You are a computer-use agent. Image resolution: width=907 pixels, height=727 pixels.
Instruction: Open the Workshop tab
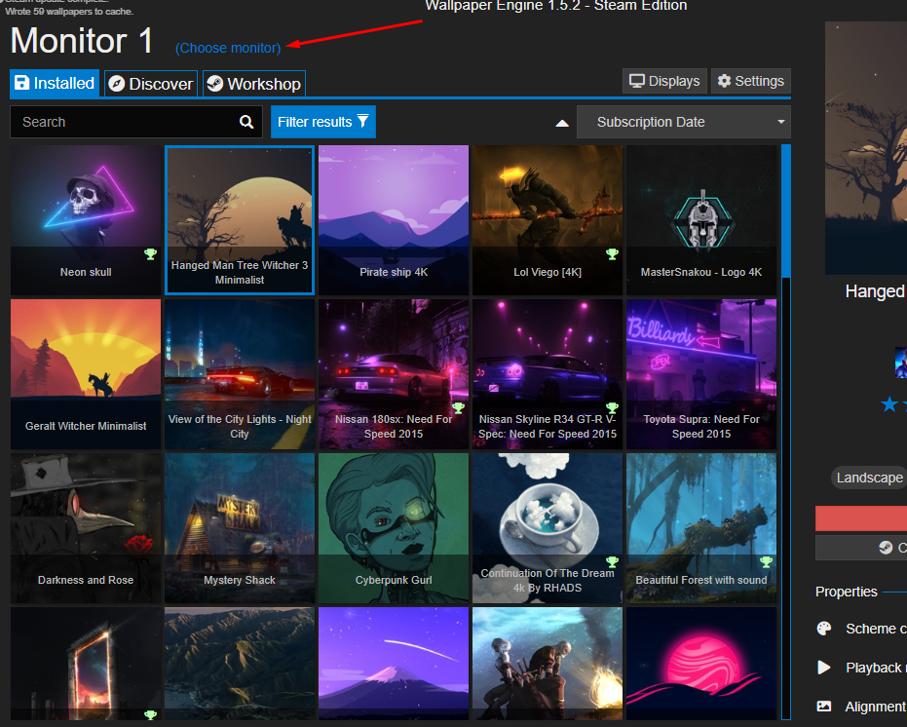254,84
